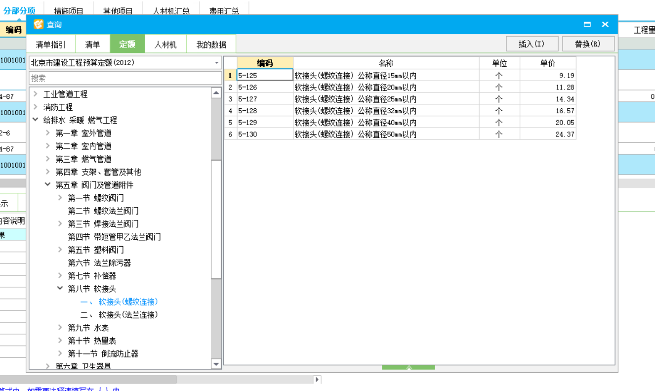Click the 插入(I) button

tap(532, 43)
